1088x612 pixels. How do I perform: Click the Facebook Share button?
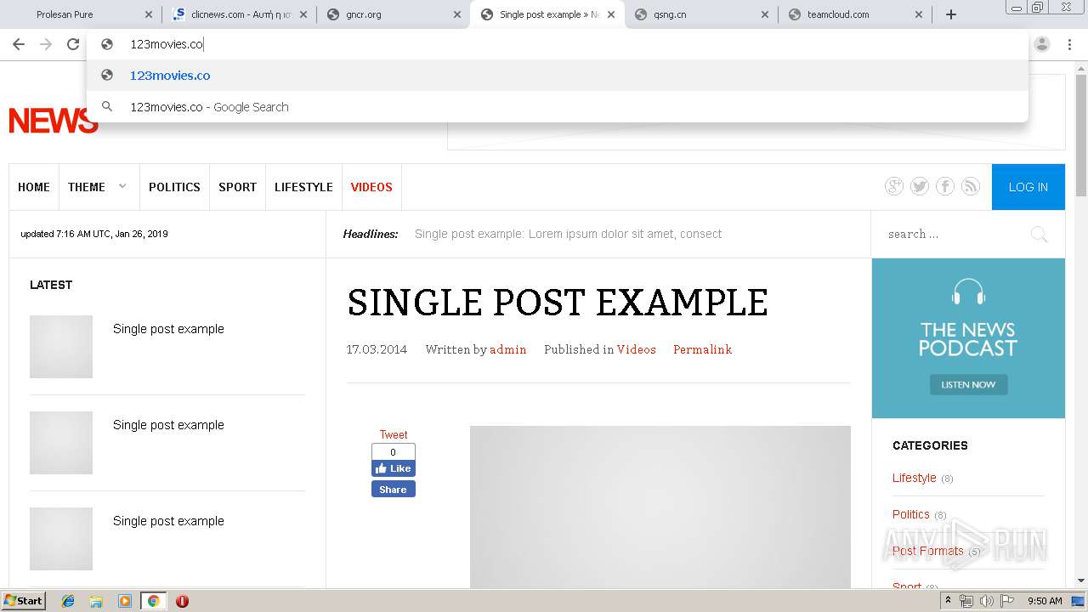[x=394, y=490]
